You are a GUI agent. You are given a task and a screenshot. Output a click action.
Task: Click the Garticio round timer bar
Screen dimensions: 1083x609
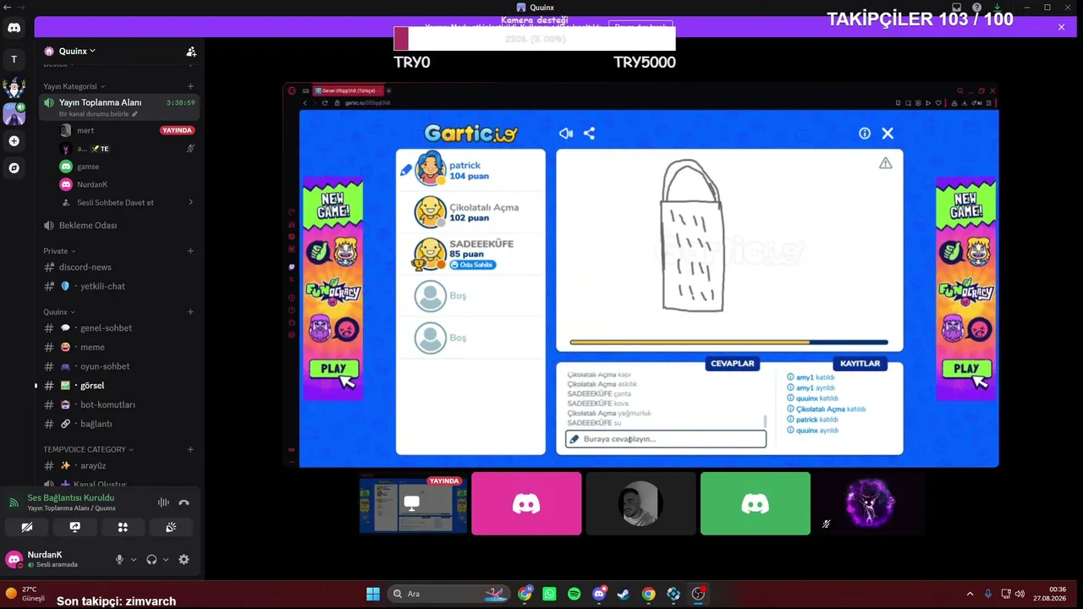pos(729,343)
